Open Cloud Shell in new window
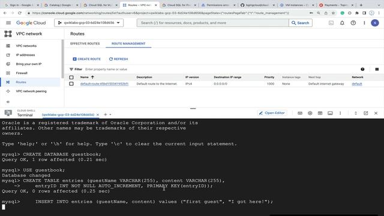The image size is (384, 216). point(365,113)
